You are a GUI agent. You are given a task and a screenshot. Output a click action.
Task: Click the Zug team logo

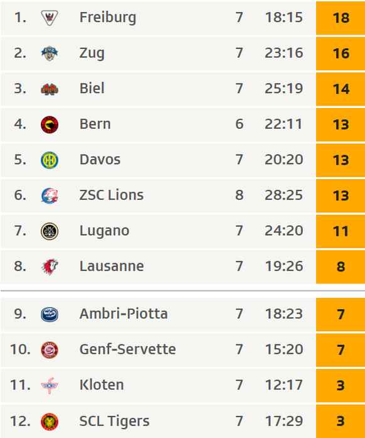[x=50, y=53]
